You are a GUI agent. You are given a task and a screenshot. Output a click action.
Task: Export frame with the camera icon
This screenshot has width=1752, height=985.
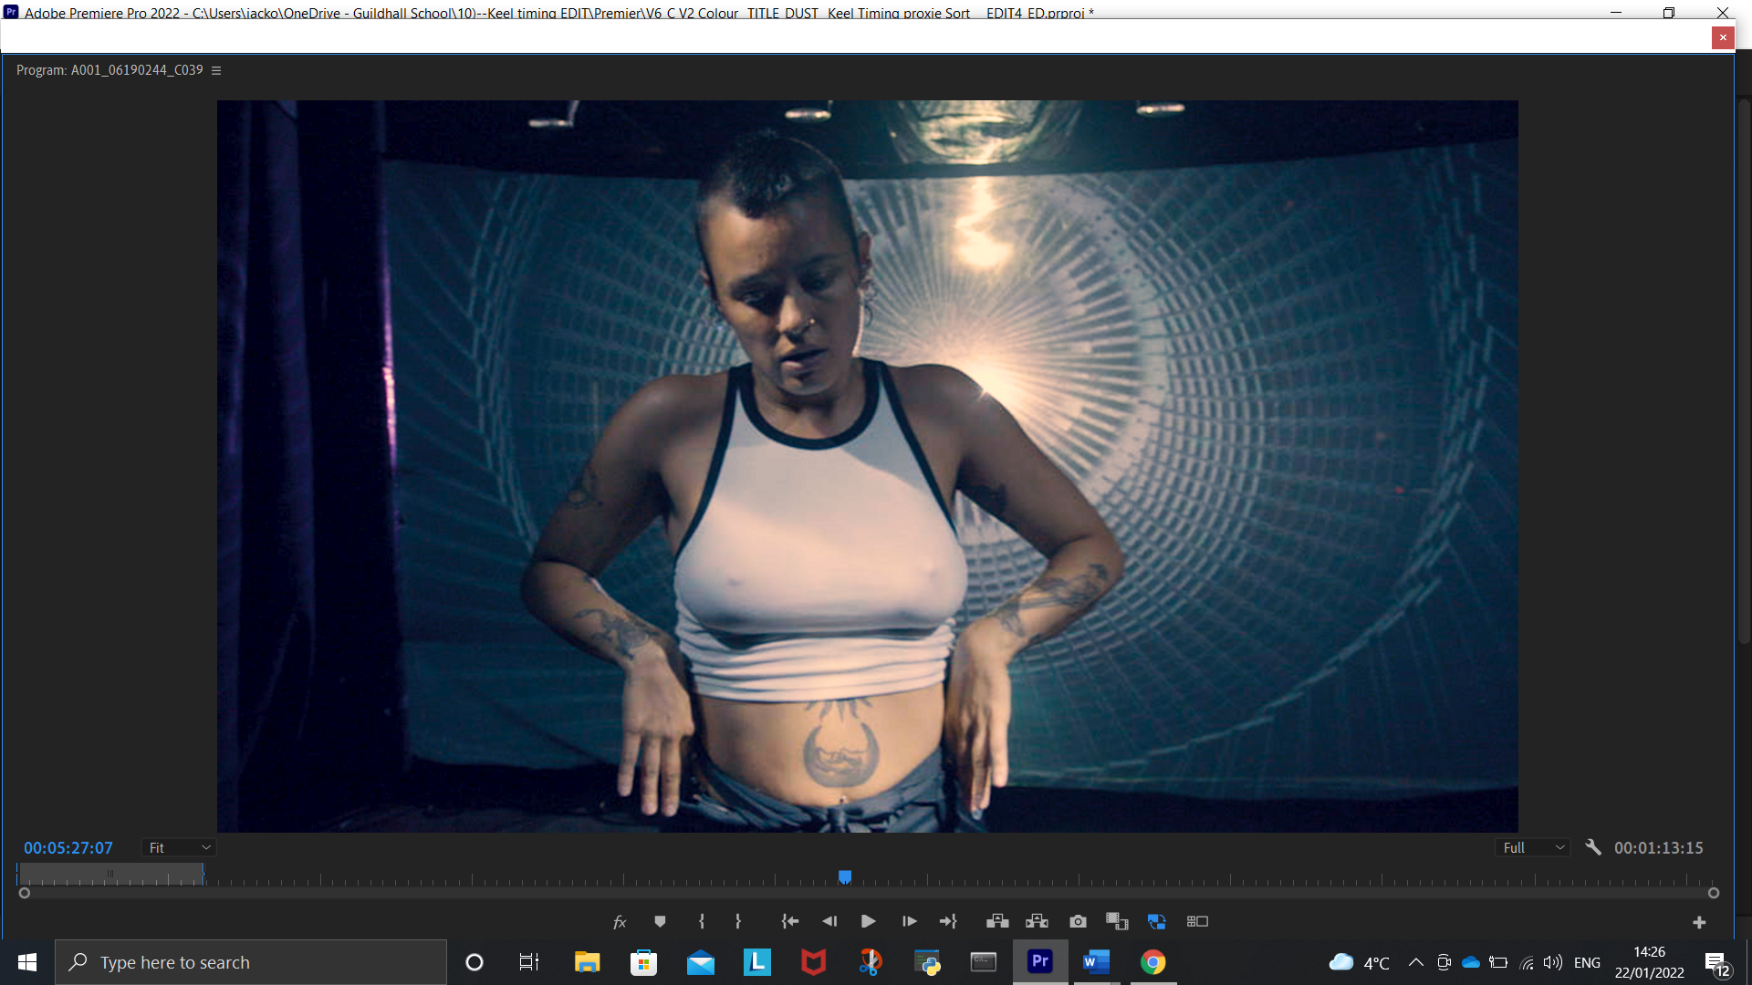click(x=1078, y=922)
